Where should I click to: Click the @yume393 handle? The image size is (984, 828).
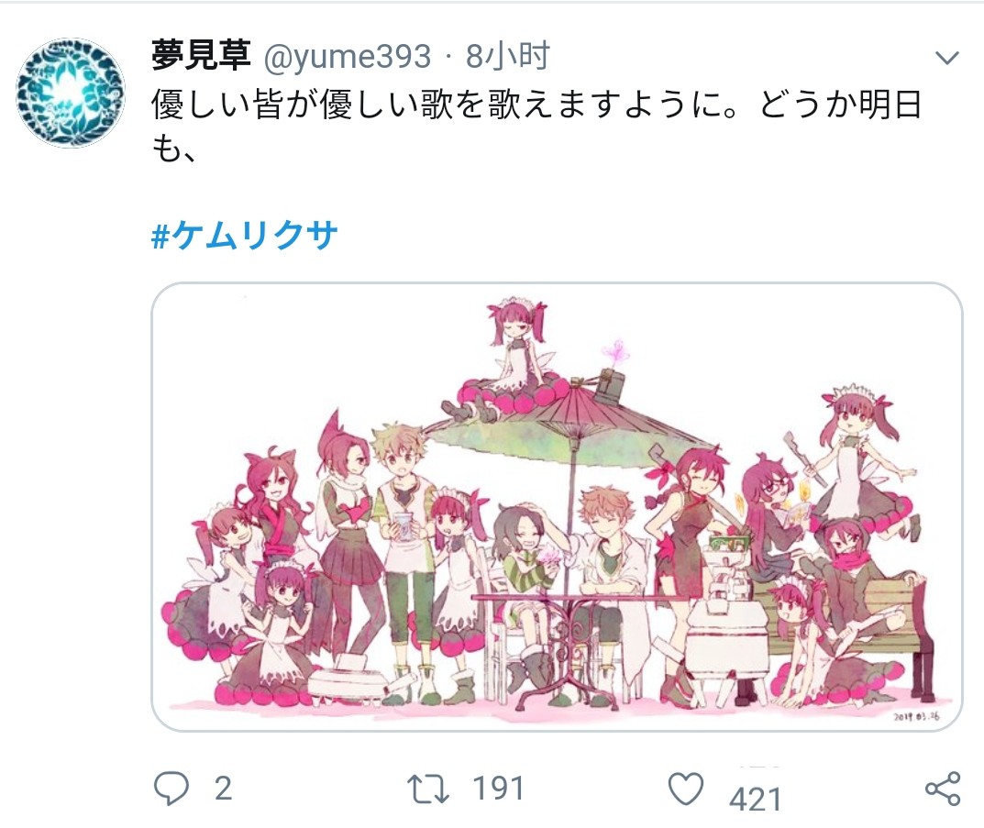point(347,57)
